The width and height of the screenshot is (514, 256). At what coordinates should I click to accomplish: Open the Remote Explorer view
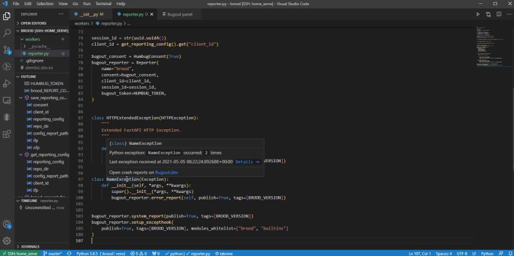pyautogui.click(x=7, y=100)
